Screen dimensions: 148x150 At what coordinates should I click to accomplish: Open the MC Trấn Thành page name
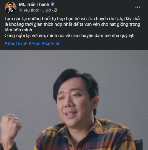point(34,4)
